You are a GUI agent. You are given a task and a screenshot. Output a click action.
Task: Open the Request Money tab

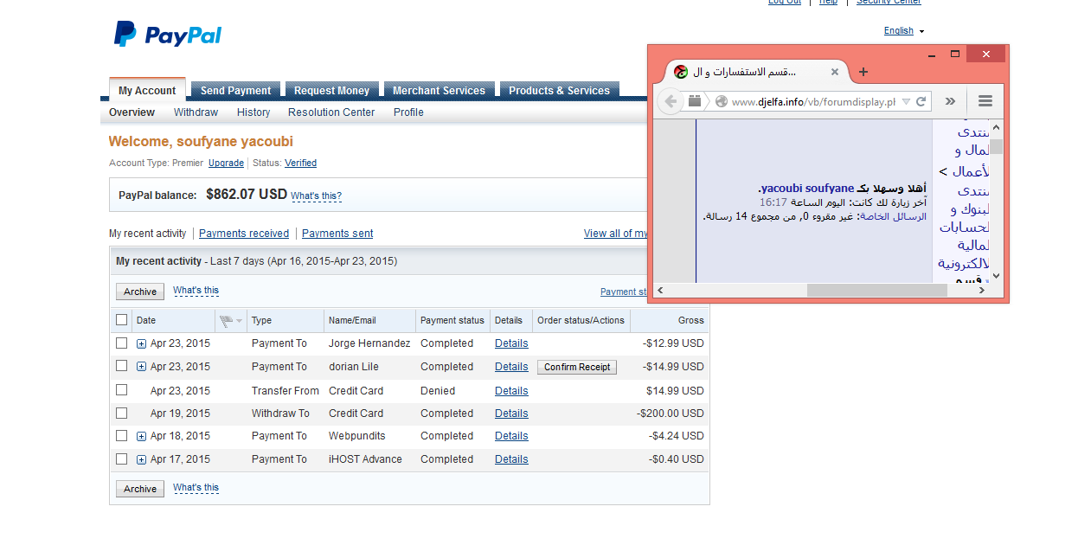331,90
